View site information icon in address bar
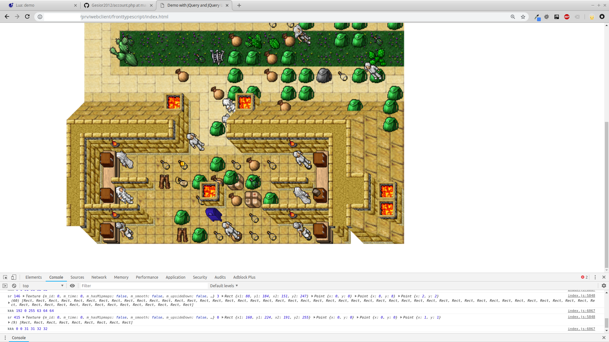 coord(40,17)
